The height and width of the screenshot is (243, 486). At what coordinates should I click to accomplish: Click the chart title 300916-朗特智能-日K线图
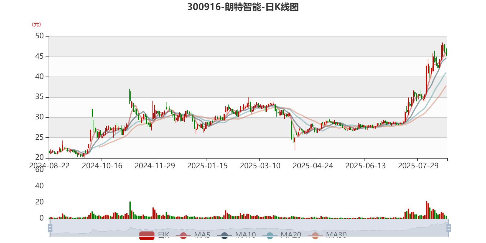(243, 7)
